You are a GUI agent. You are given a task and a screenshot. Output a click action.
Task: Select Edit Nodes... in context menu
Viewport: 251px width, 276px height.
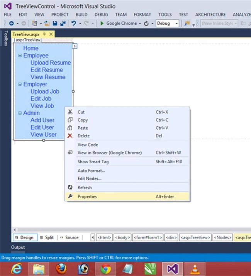click(x=127, y=178)
